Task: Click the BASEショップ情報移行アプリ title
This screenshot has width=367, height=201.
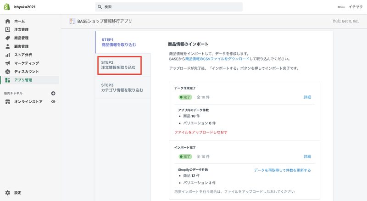Action: pos(105,21)
